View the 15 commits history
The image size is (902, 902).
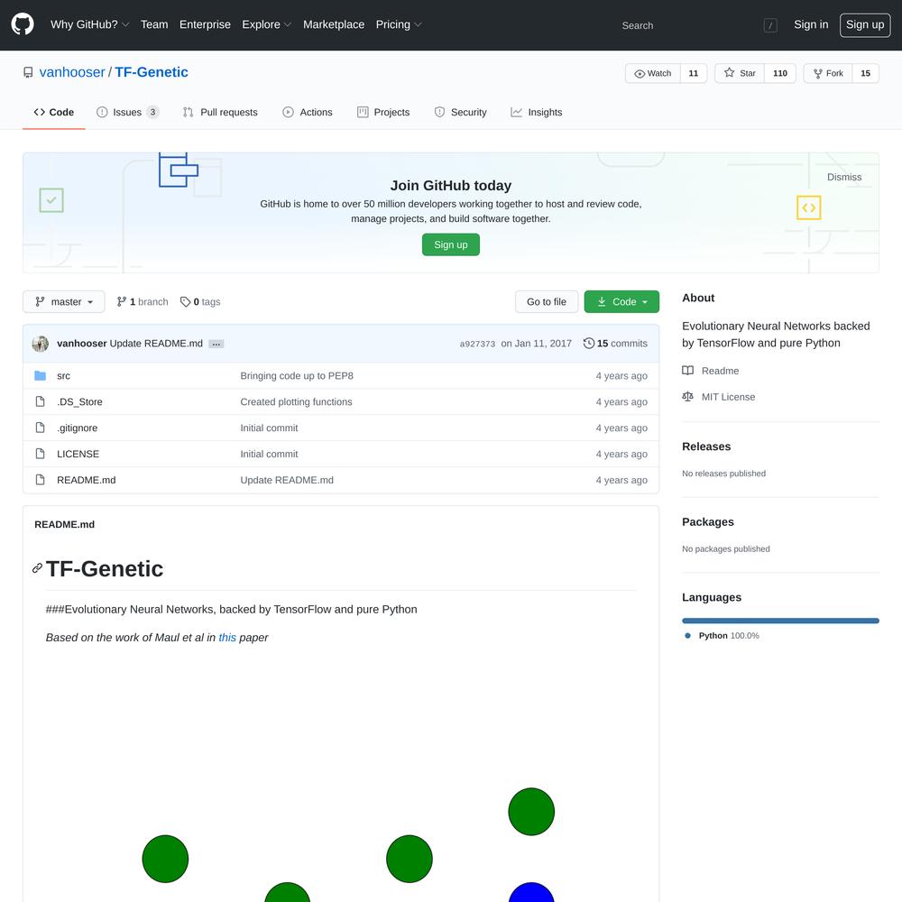point(615,344)
